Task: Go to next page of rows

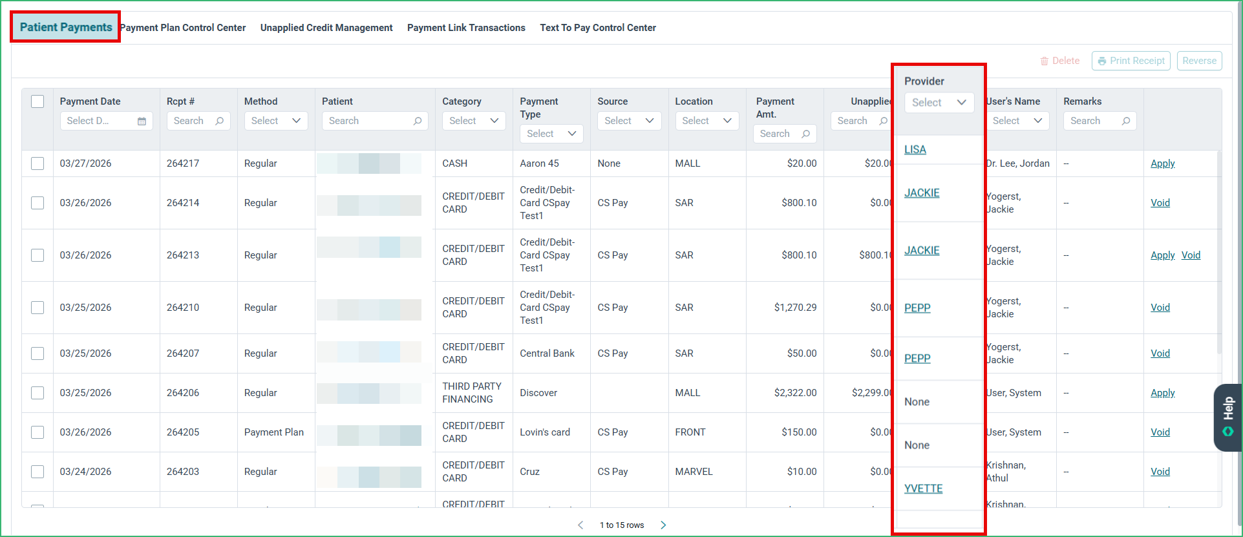Action: point(663,525)
